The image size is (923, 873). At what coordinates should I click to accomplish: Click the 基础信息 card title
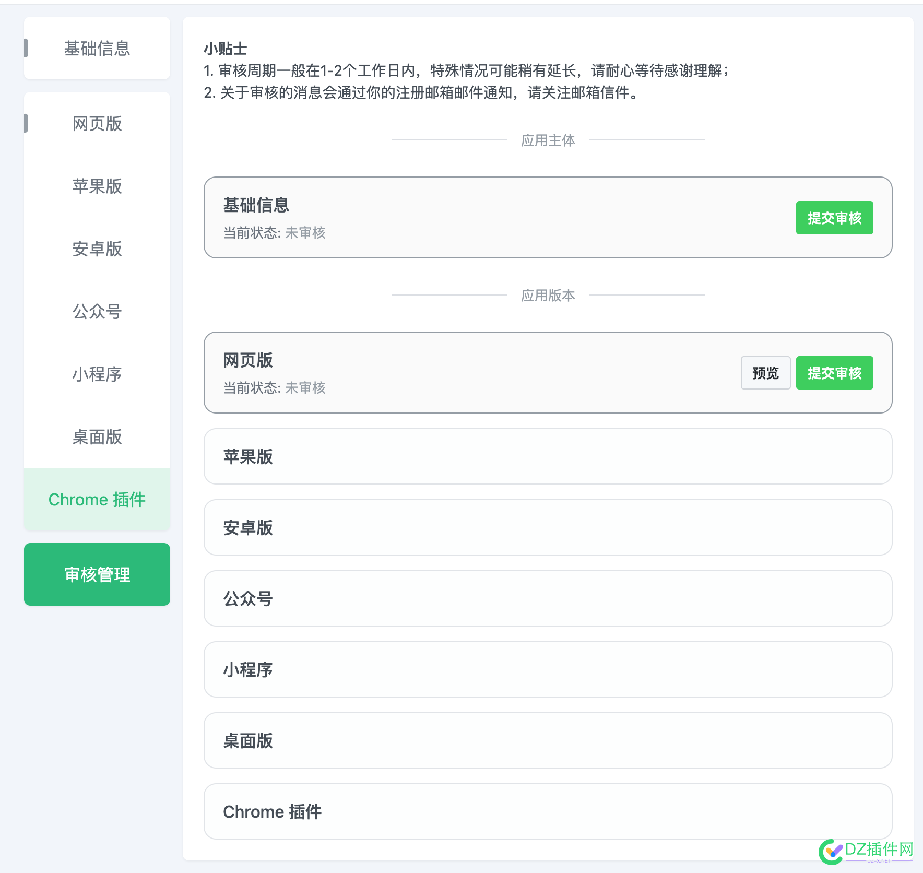tap(256, 205)
